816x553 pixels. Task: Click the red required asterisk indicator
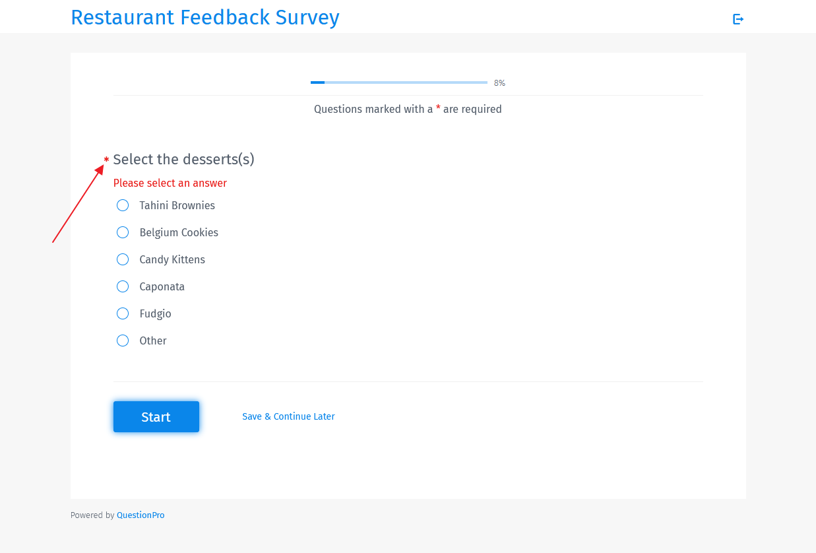pos(106,160)
